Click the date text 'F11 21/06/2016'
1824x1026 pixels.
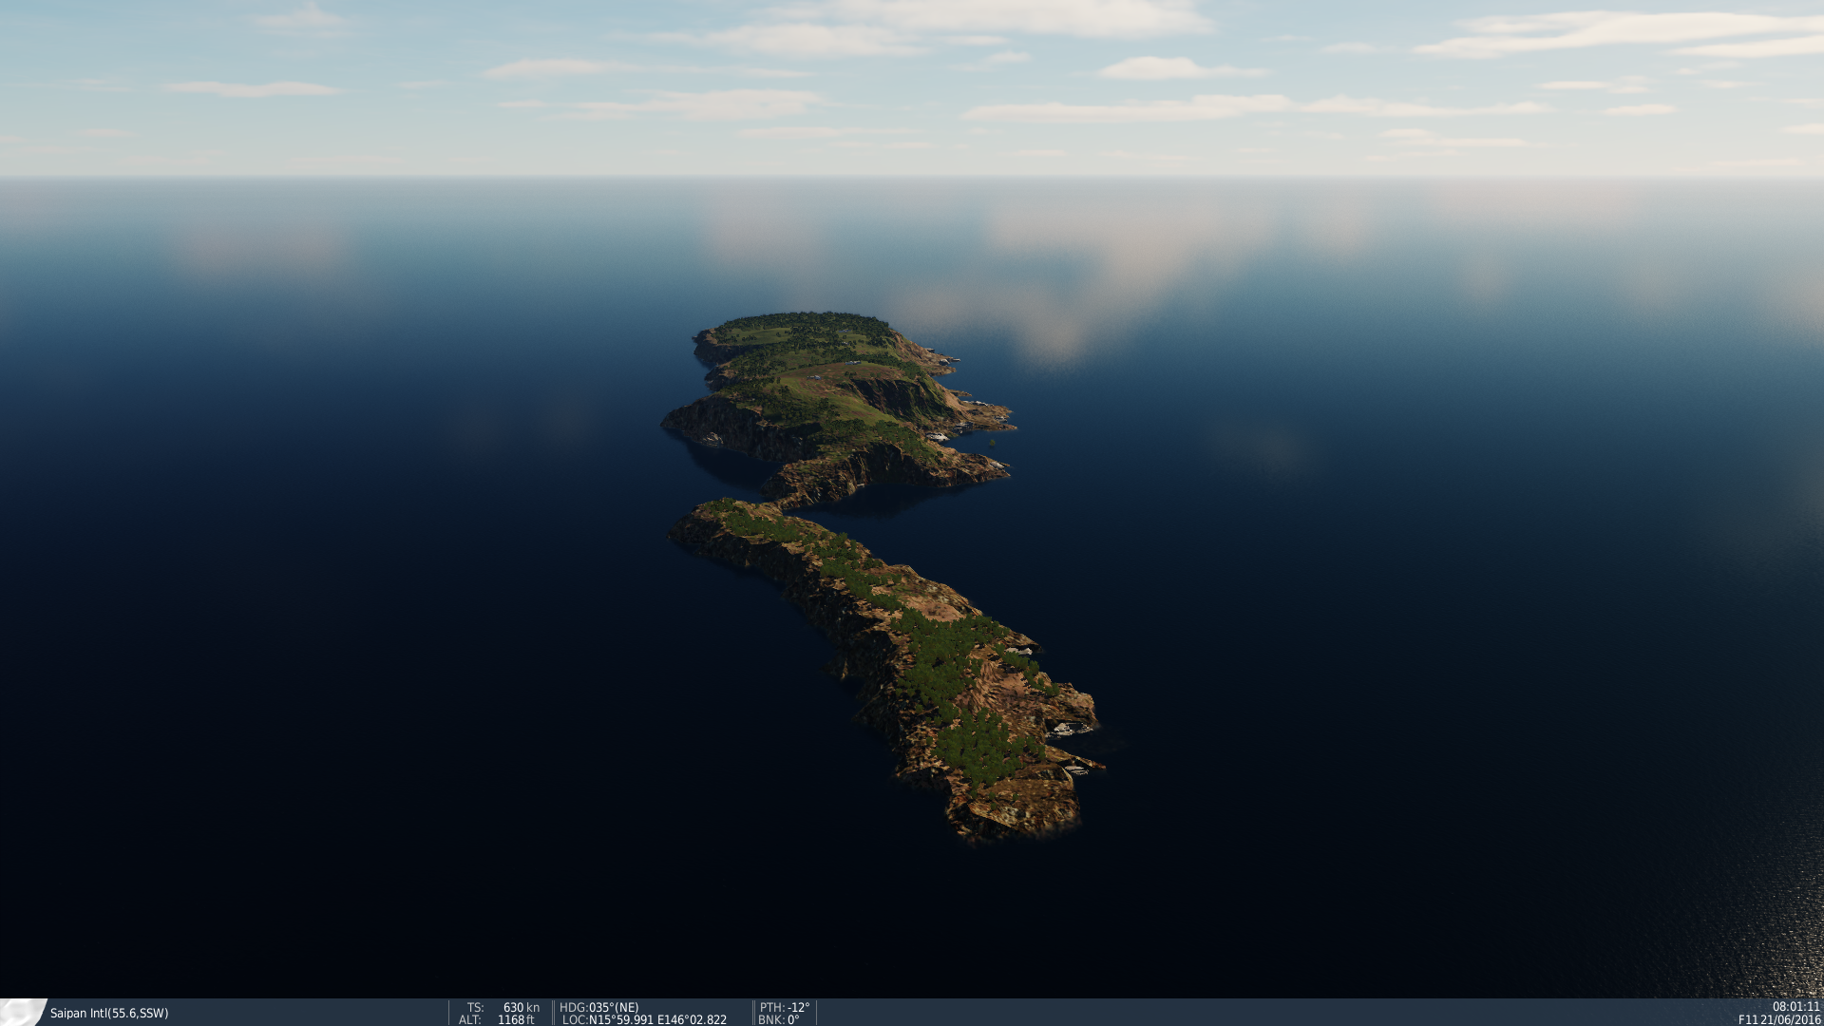click(1779, 1020)
